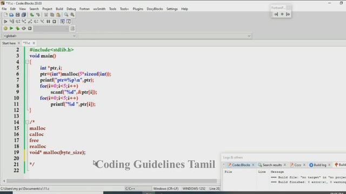Open the Fortran menu
The height and width of the screenshot is (194, 346).
[84, 9]
